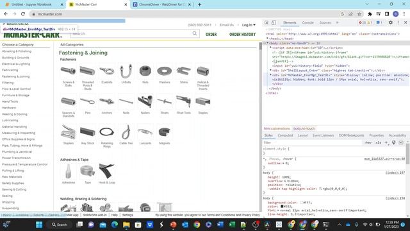The height and width of the screenshot is (231, 410).
Task: Open the (index):197 source link
Action: 395,173
